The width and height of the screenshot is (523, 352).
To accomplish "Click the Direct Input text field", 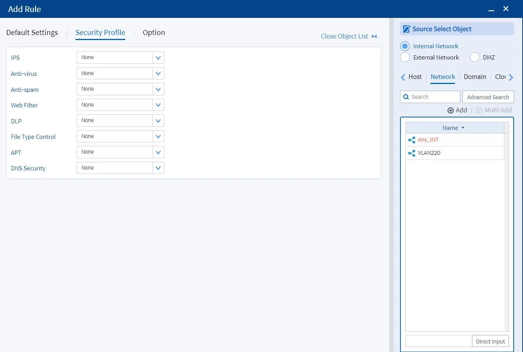I will (439, 341).
